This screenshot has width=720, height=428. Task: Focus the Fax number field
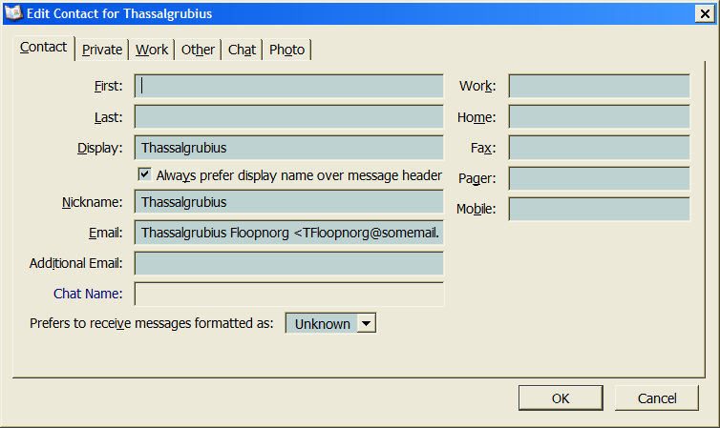point(600,148)
